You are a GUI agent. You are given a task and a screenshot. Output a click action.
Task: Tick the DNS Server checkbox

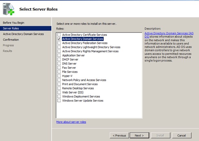pyautogui.click(x=59, y=63)
